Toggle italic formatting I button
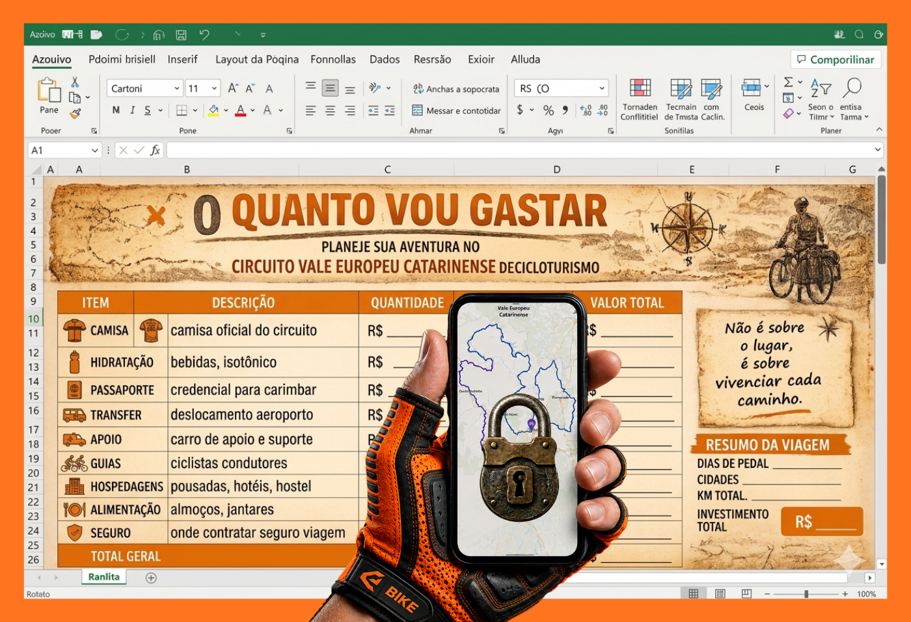Screen dimensions: 911x622 [132, 110]
